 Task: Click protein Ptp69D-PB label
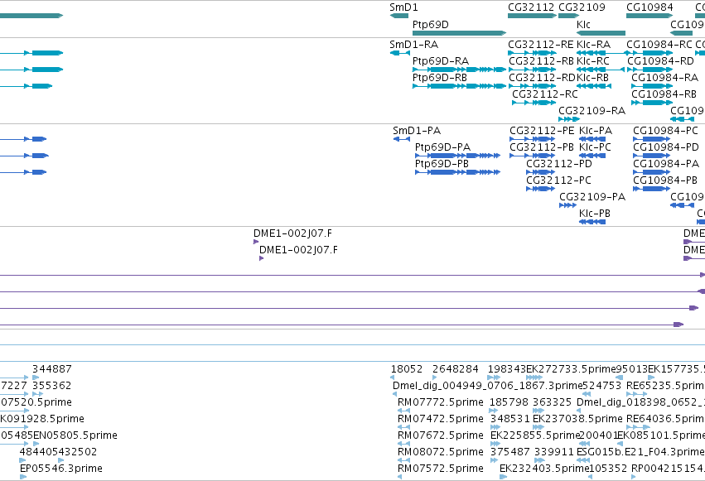point(442,163)
